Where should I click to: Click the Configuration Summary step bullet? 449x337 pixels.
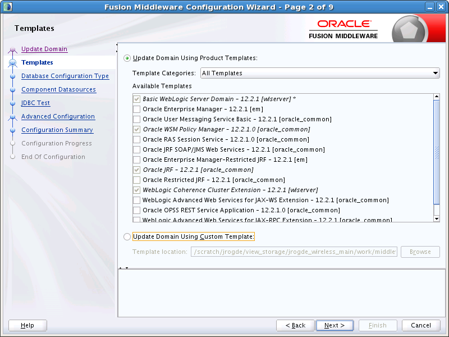tap(12, 130)
